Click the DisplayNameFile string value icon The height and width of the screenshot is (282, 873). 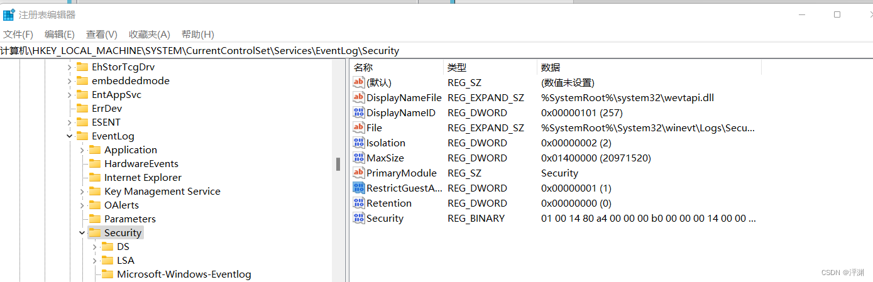(358, 98)
